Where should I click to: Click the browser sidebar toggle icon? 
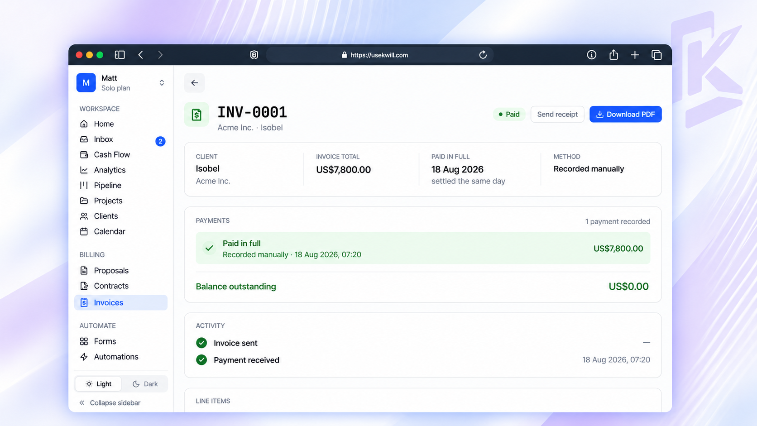120,55
